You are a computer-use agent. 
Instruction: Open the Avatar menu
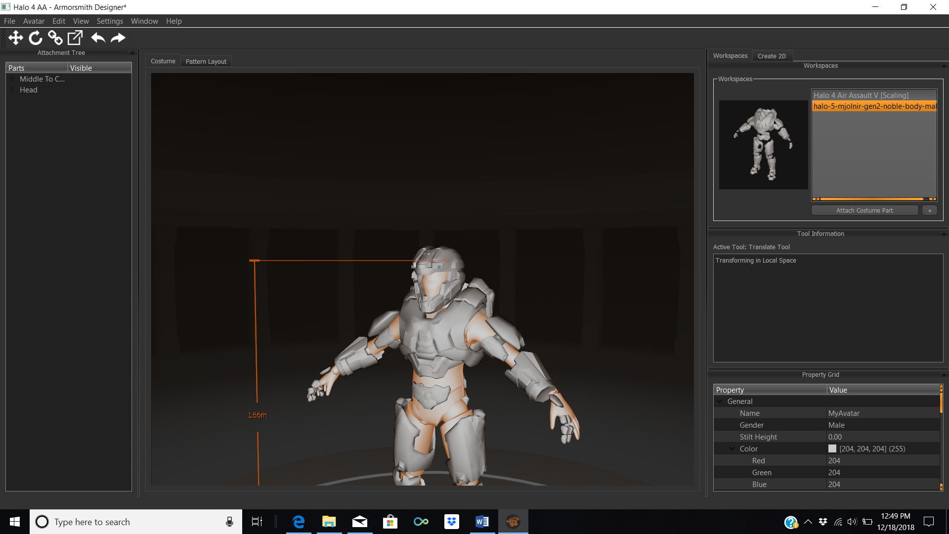34,21
